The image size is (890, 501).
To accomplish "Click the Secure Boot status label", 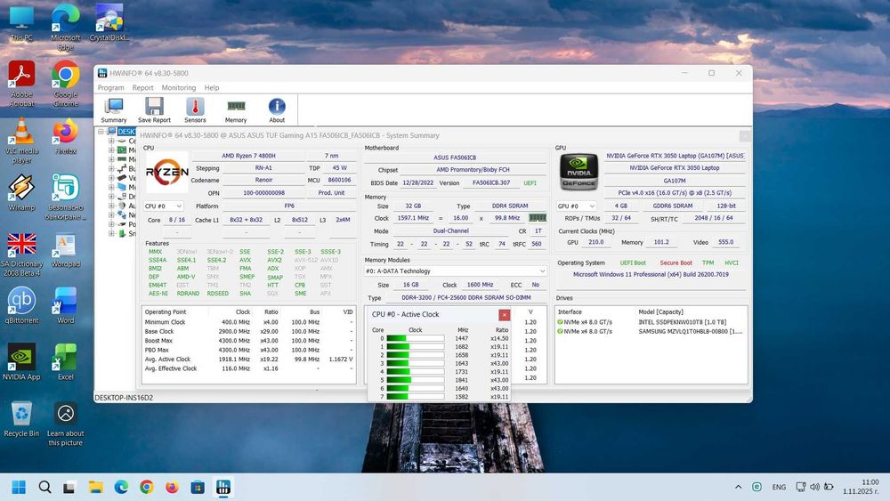I will click(x=676, y=263).
